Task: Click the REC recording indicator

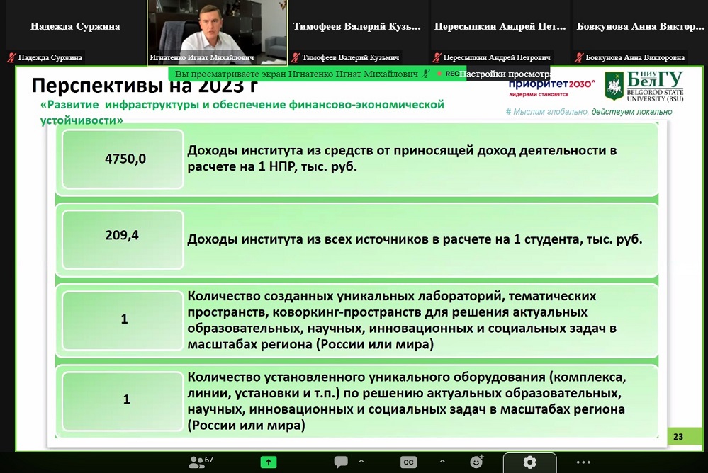Action: point(448,74)
